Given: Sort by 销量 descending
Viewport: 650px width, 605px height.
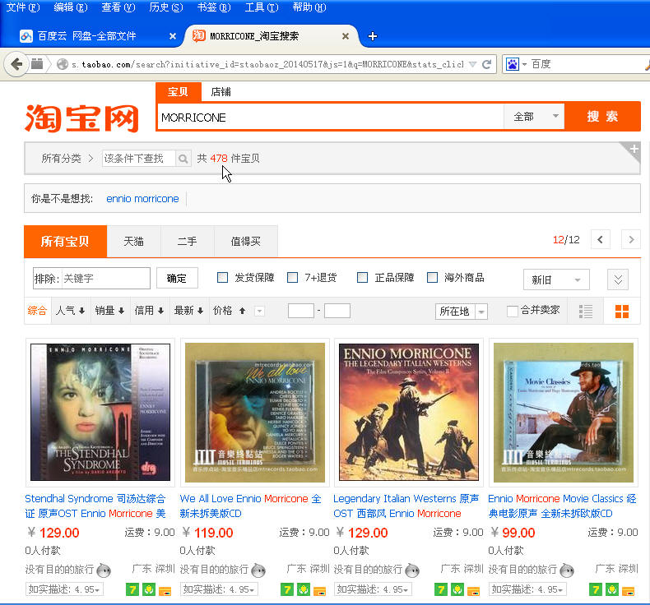Looking at the screenshot, I should coord(109,311).
